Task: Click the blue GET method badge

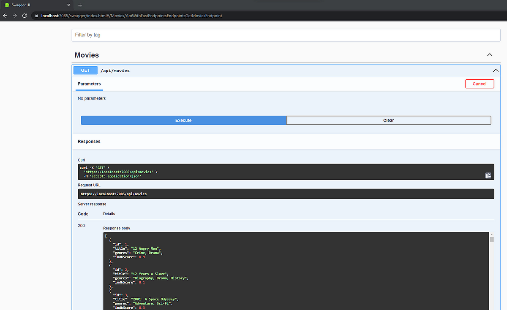Action: [85, 70]
